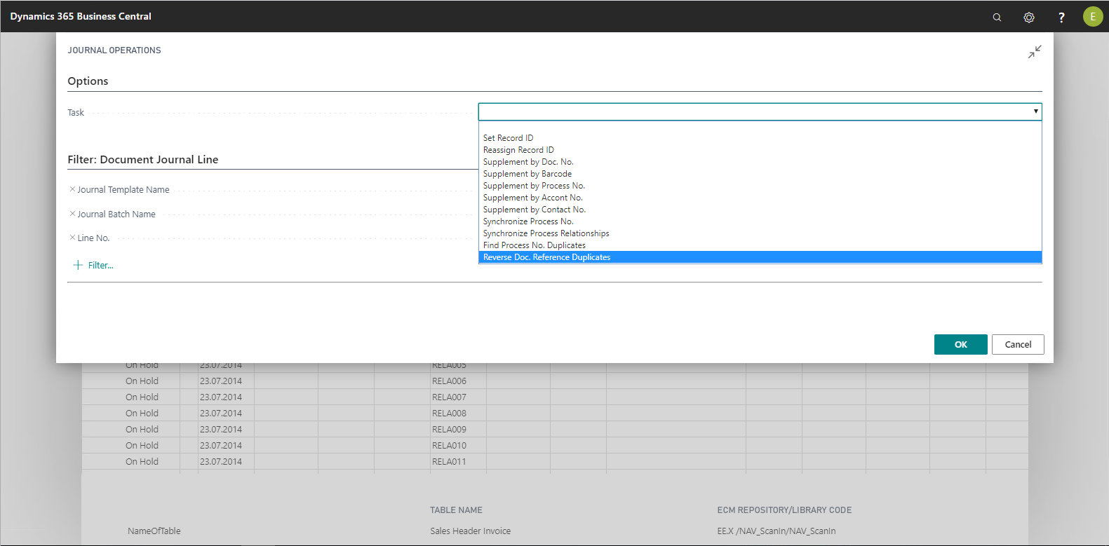The image size is (1109, 546).
Task: Pick Synchronize Process Relationships task
Action: click(x=546, y=233)
